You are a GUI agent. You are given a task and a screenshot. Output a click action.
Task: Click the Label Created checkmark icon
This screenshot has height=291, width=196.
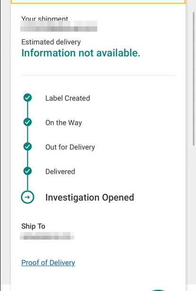click(27, 98)
